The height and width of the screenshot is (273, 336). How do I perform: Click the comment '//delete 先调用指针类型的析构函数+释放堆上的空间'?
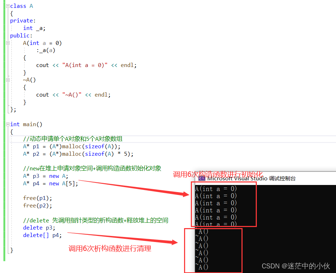click(96, 220)
